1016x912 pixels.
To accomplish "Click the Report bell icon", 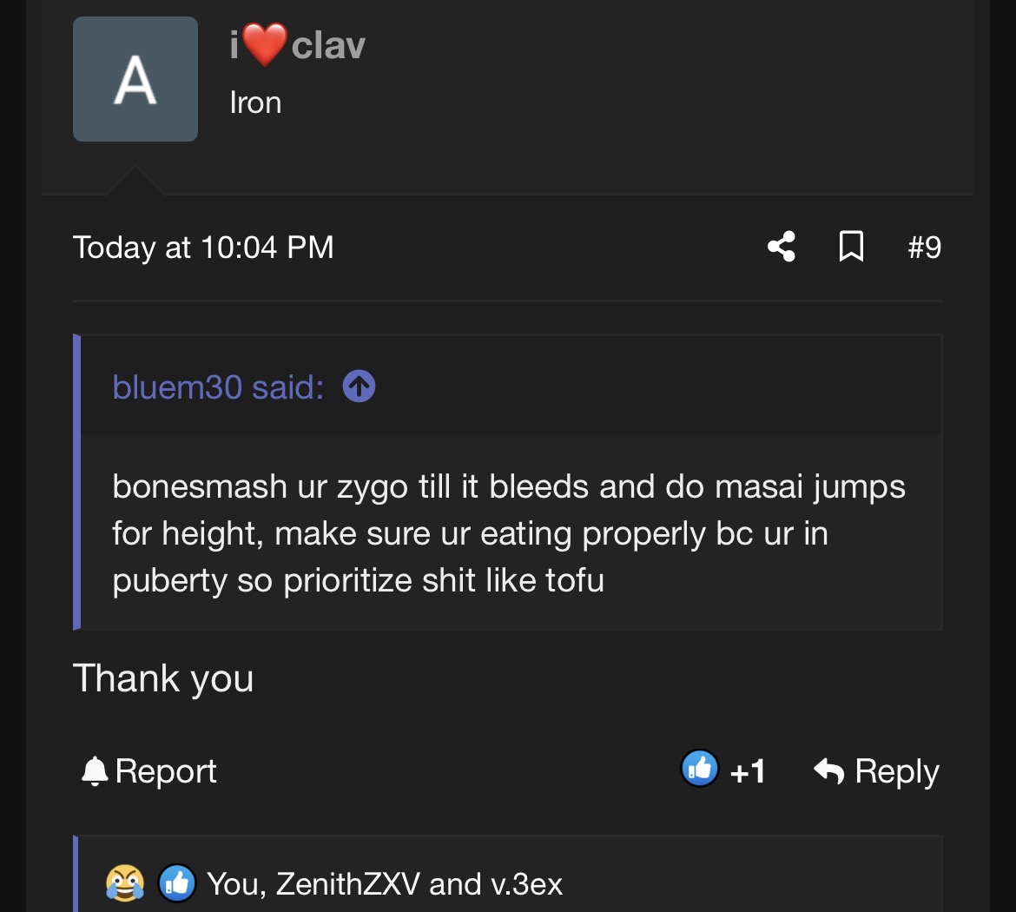I will [x=95, y=771].
